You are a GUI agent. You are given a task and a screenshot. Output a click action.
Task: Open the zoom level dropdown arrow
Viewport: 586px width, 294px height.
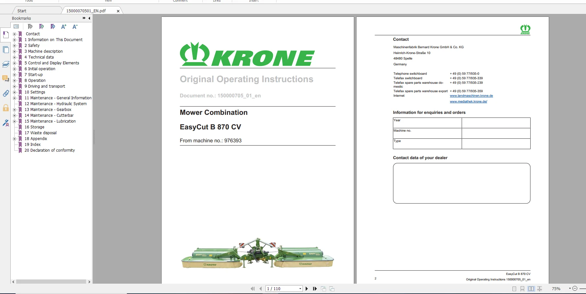coord(570,289)
